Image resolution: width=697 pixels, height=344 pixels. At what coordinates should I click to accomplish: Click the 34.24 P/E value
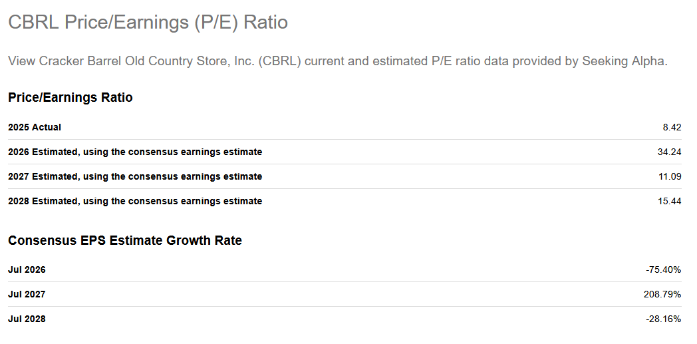click(670, 152)
